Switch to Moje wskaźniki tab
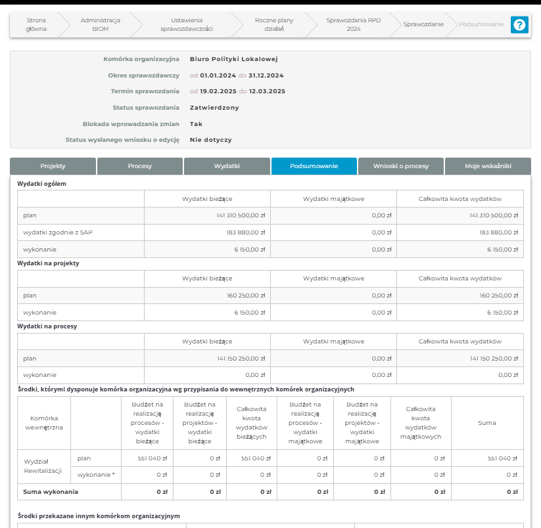 pos(488,166)
